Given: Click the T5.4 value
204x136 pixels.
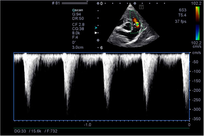Looking at the screenshot, I should [182, 15].
